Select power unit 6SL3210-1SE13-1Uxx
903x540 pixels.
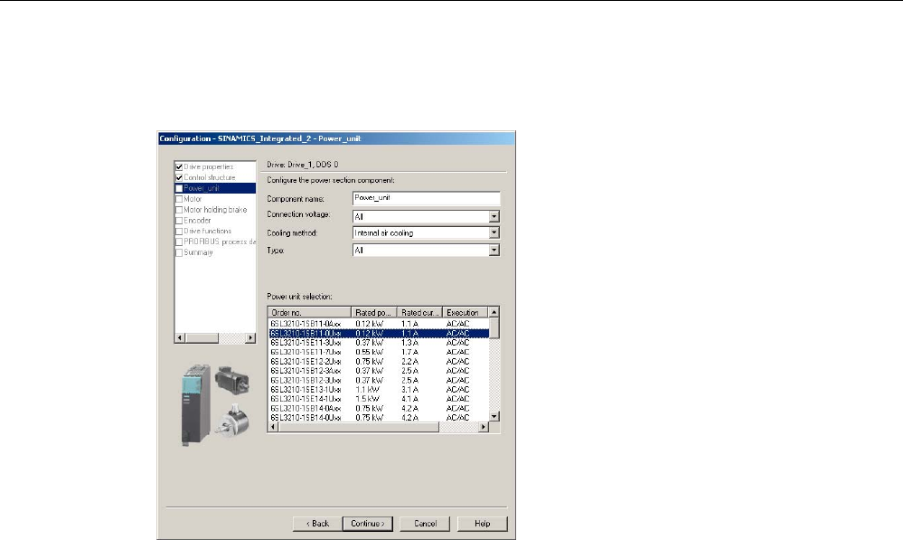click(379, 389)
